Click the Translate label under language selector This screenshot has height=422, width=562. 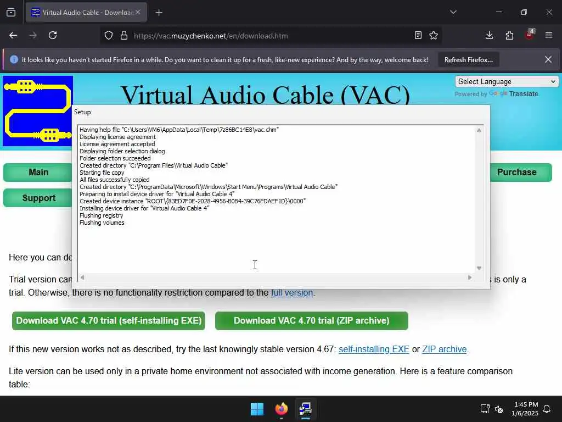pos(523,94)
